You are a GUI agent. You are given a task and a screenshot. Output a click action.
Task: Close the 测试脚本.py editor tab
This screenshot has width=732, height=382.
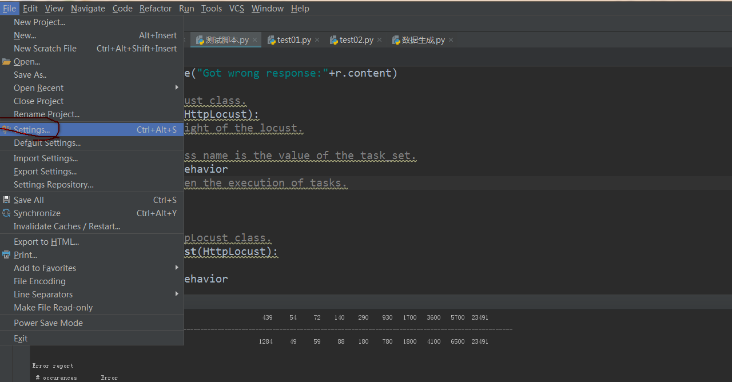pos(255,40)
